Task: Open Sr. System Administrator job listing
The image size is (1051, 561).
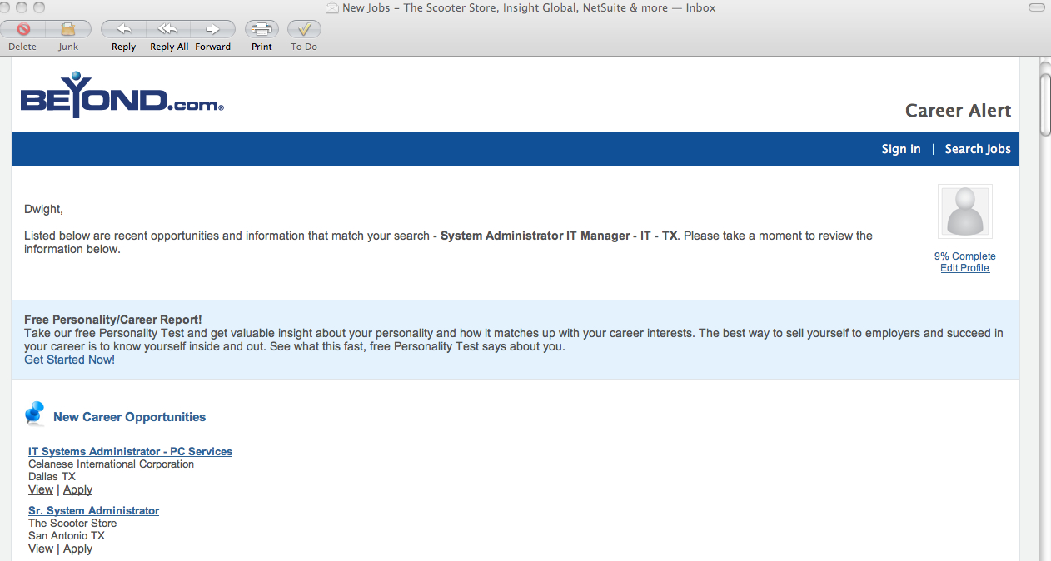Action: click(x=93, y=510)
